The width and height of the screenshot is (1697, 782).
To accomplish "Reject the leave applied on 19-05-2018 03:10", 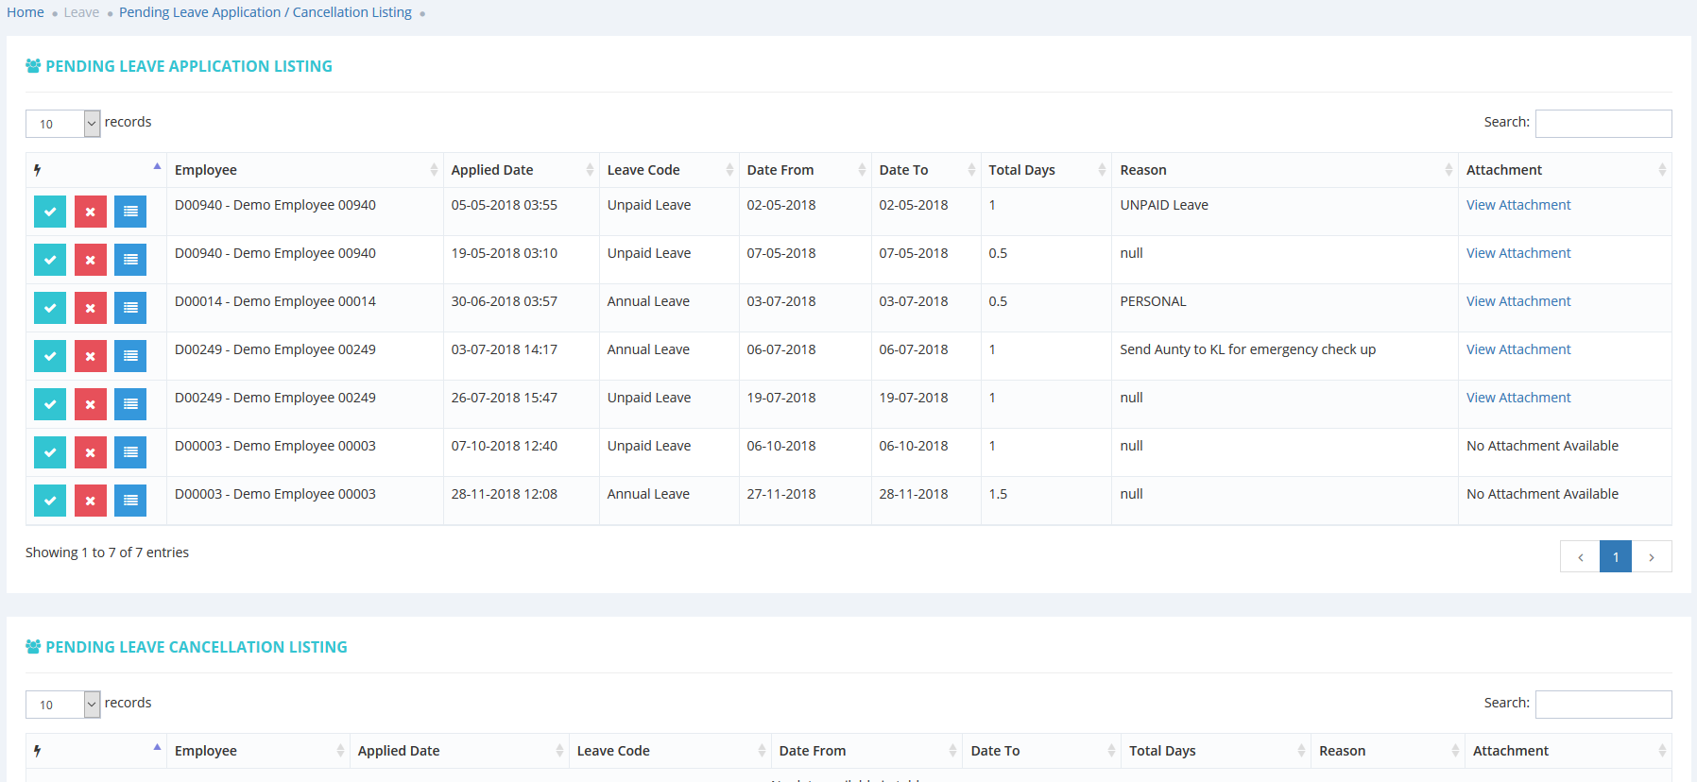I will click(90, 260).
